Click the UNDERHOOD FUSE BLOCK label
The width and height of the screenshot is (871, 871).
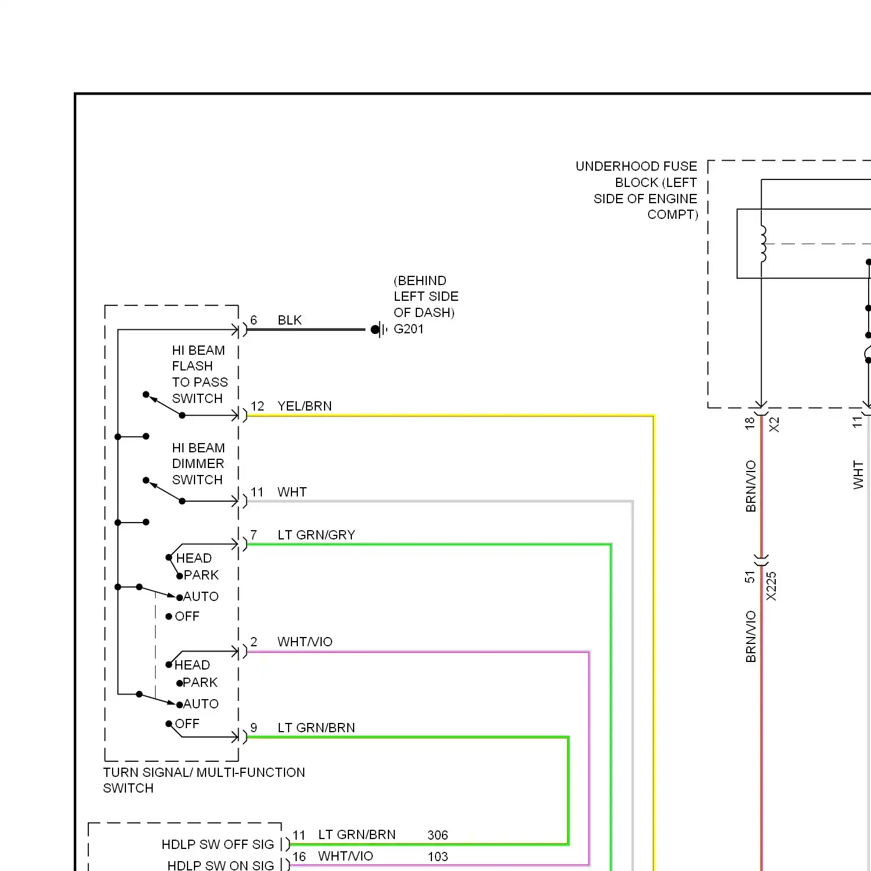pyautogui.click(x=636, y=190)
